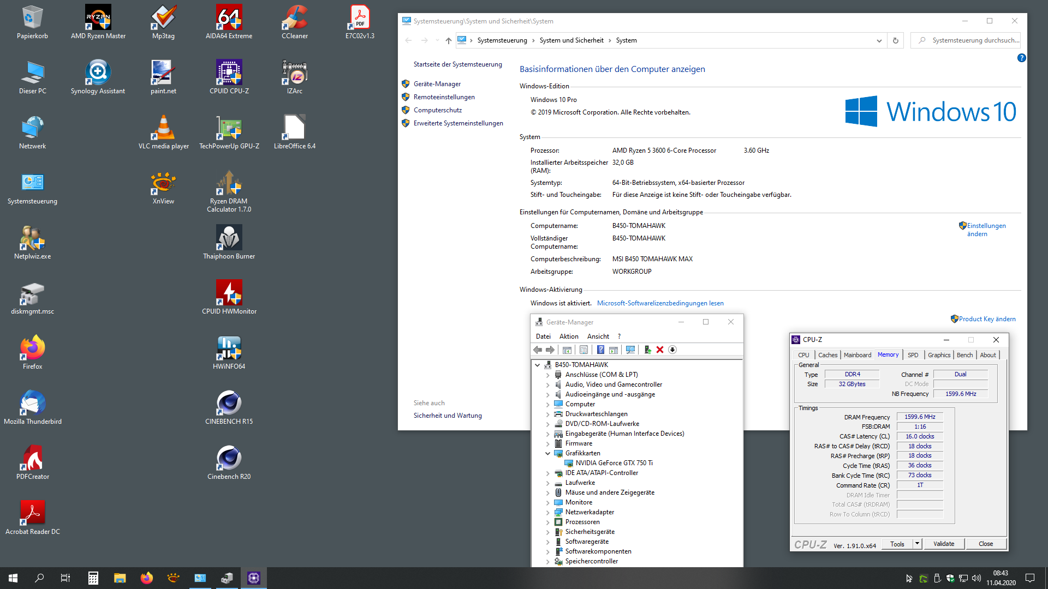
Task: Click the Validate button in CPU-Z
Action: [x=944, y=544]
